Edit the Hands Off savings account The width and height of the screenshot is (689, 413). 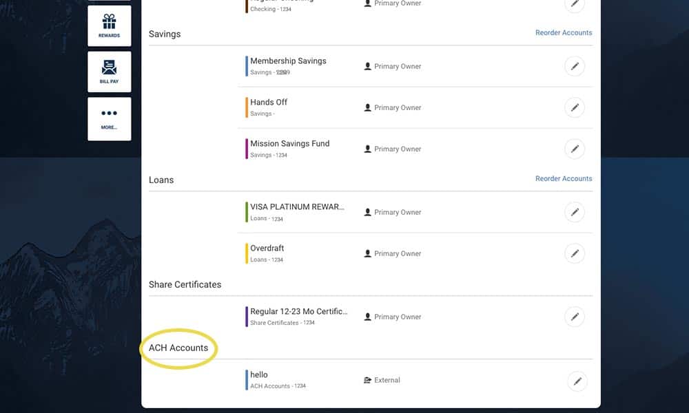click(x=575, y=107)
